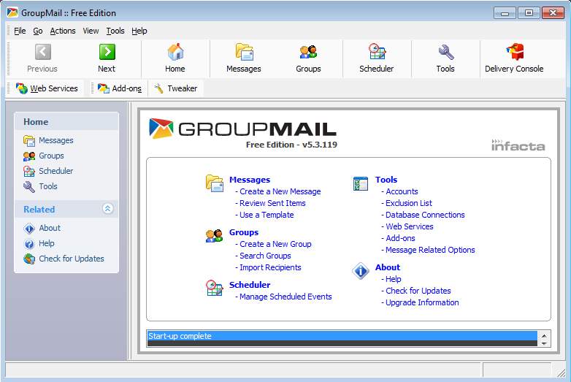Viewport: 571px width, 382px height.
Task: Open the Help menu in menu bar
Action: pos(139,31)
